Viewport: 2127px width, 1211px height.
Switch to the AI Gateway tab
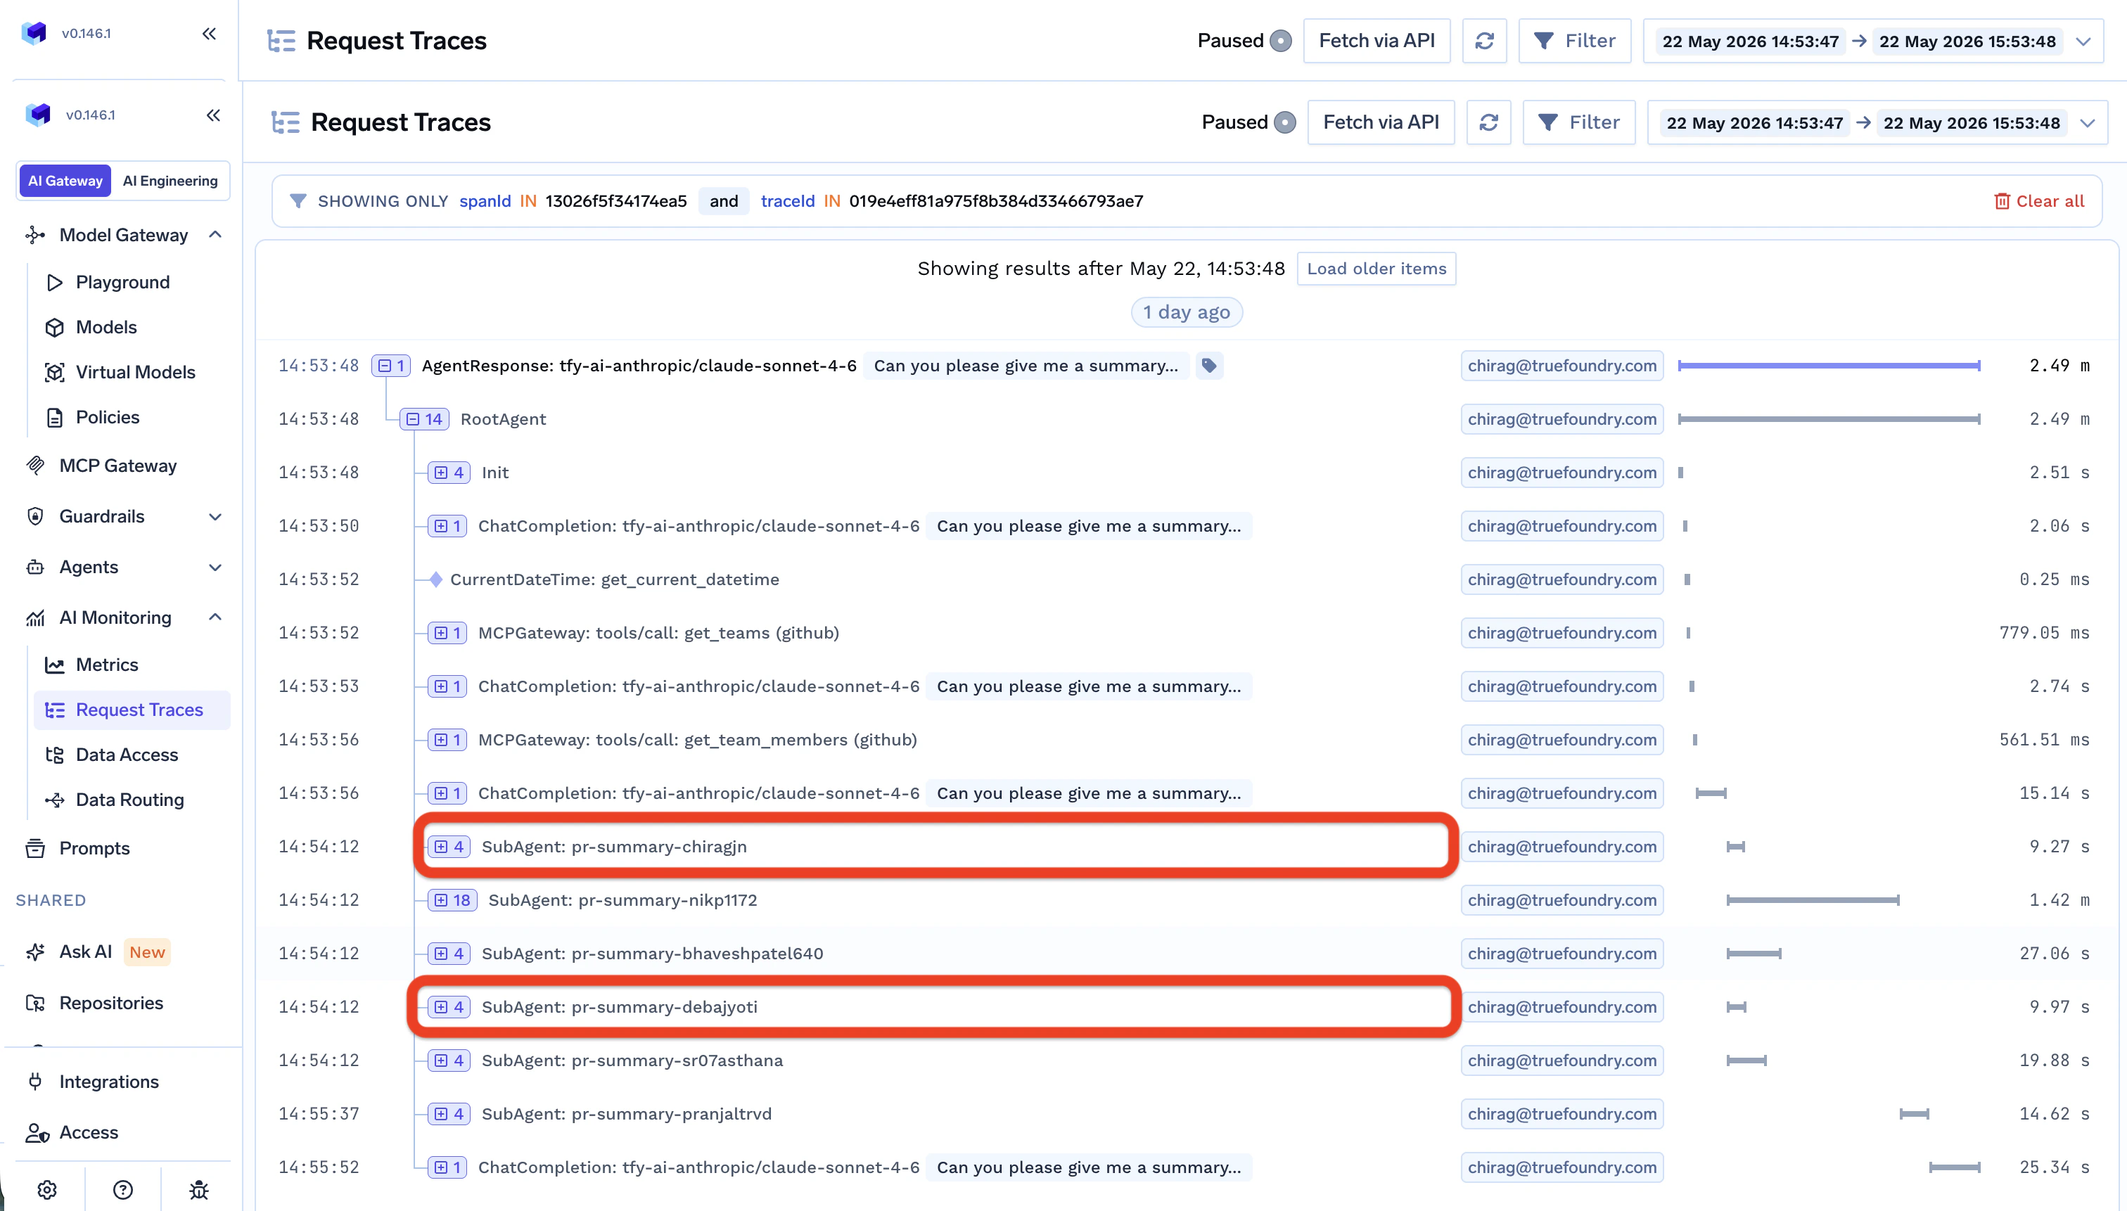65,181
